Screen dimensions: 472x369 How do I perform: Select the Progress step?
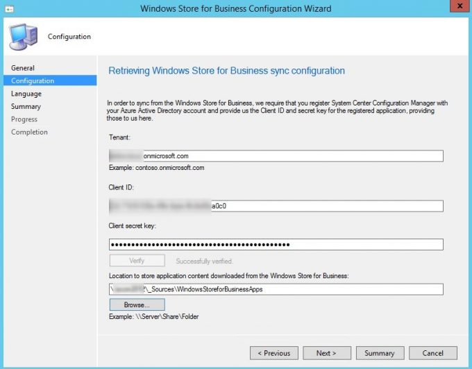(24, 119)
